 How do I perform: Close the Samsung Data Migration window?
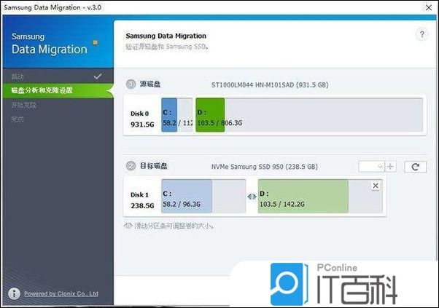tap(429, 7)
